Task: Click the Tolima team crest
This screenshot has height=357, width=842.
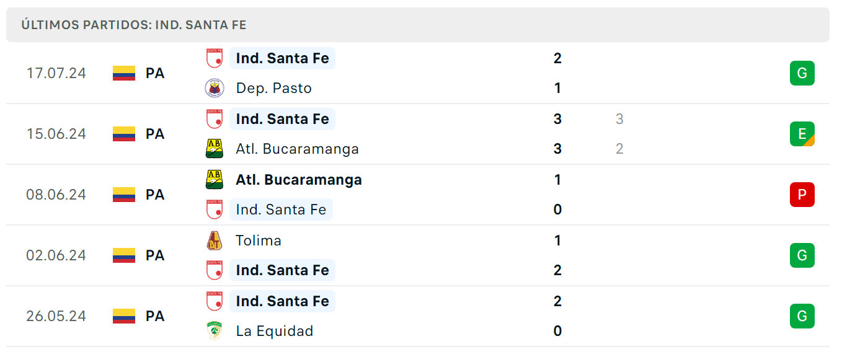Action: pos(215,240)
